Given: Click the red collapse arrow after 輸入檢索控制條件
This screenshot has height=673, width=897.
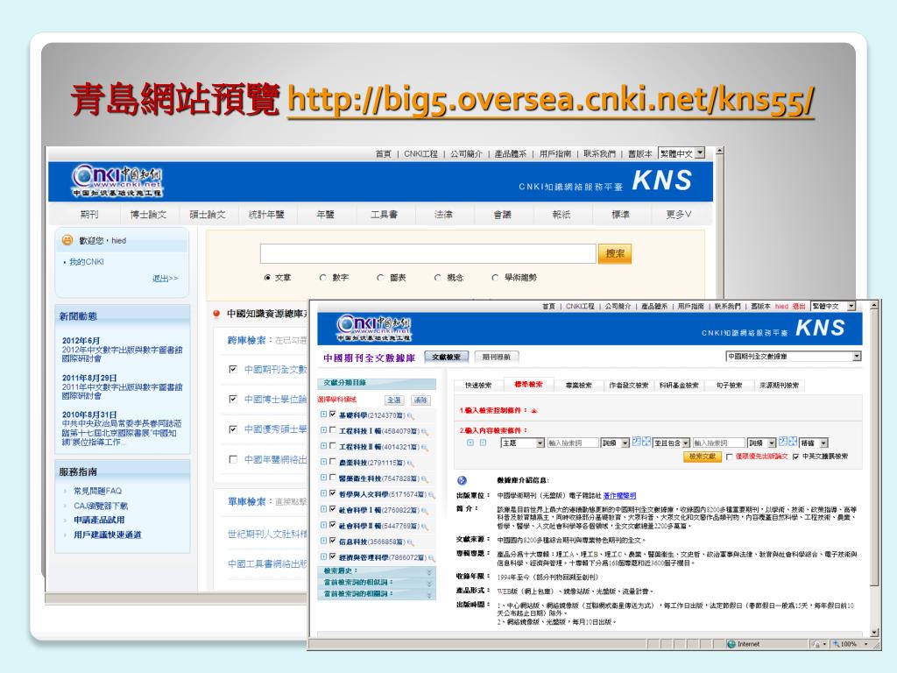Looking at the screenshot, I should pos(533,410).
